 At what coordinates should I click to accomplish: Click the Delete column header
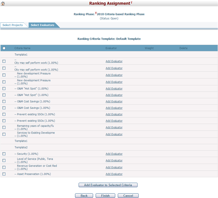pyautogui.click(x=183, y=48)
